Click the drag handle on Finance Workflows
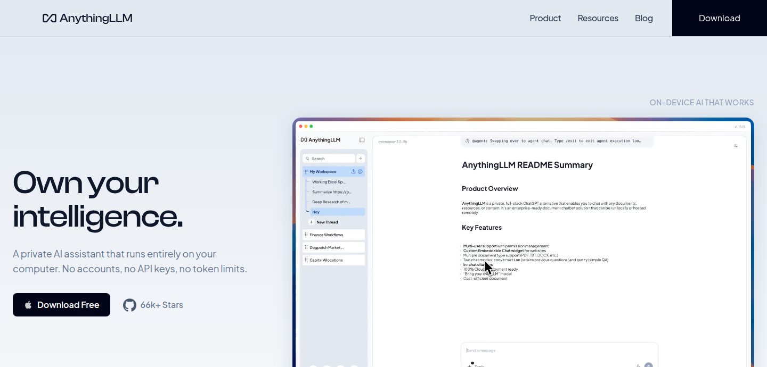Screen dimensions: 767x367 306,235
